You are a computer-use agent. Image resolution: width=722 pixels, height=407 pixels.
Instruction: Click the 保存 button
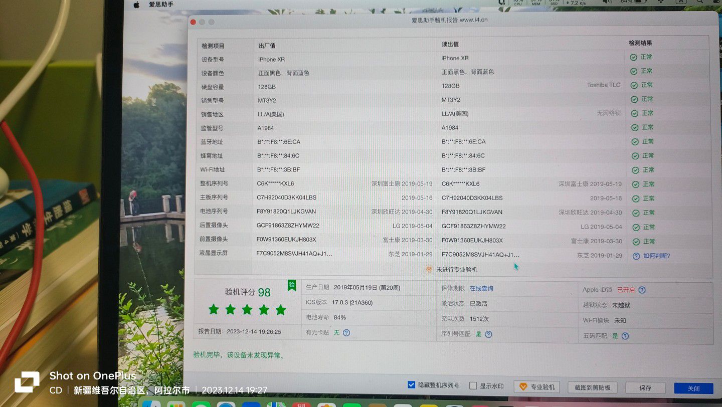click(645, 388)
